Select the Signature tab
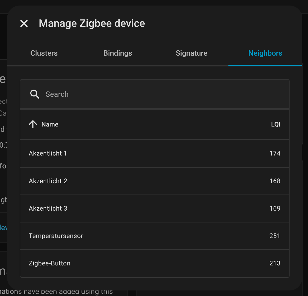 coord(192,53)
